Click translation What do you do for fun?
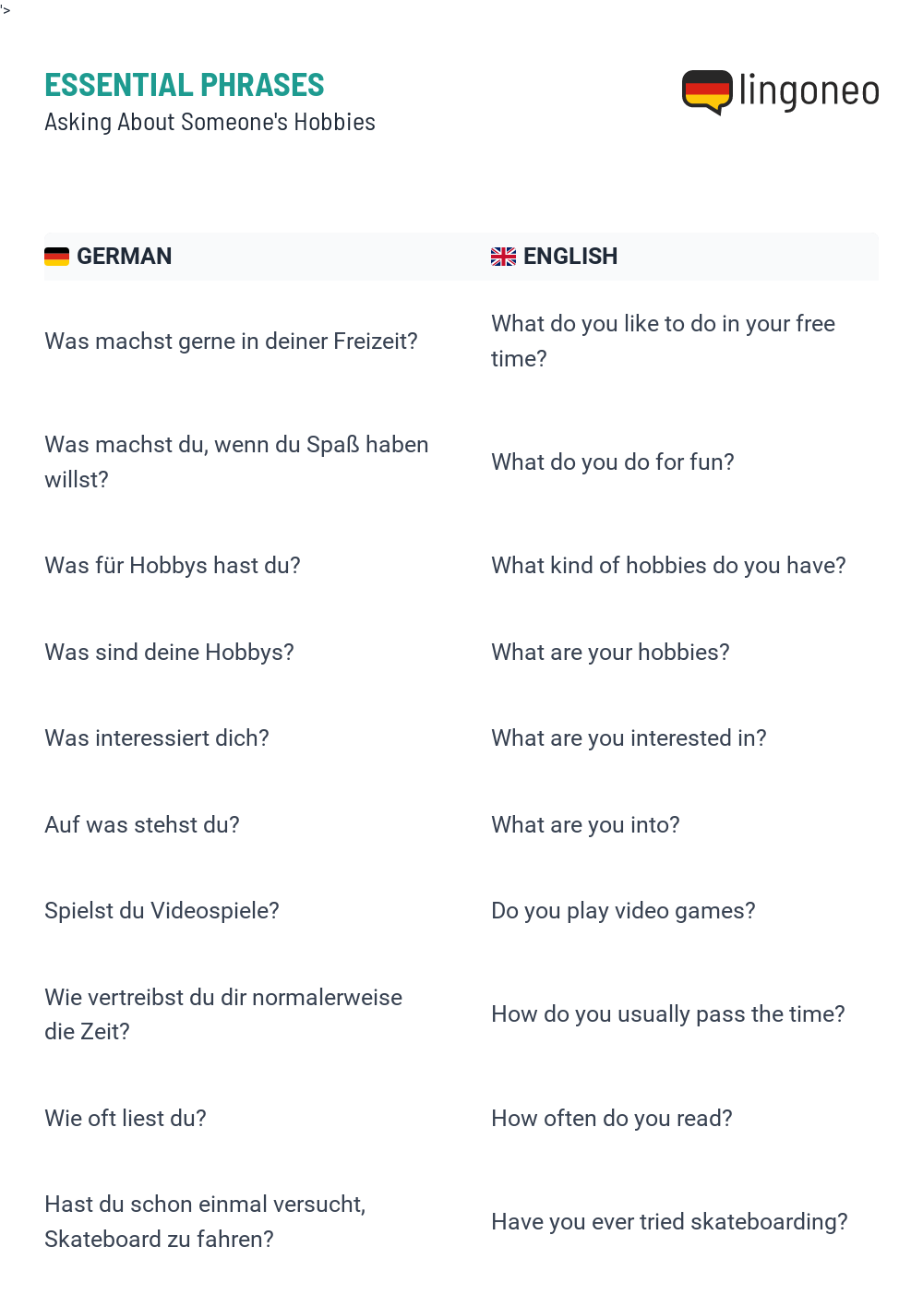Screen dimensions: 923x1307 pos(613,462)
